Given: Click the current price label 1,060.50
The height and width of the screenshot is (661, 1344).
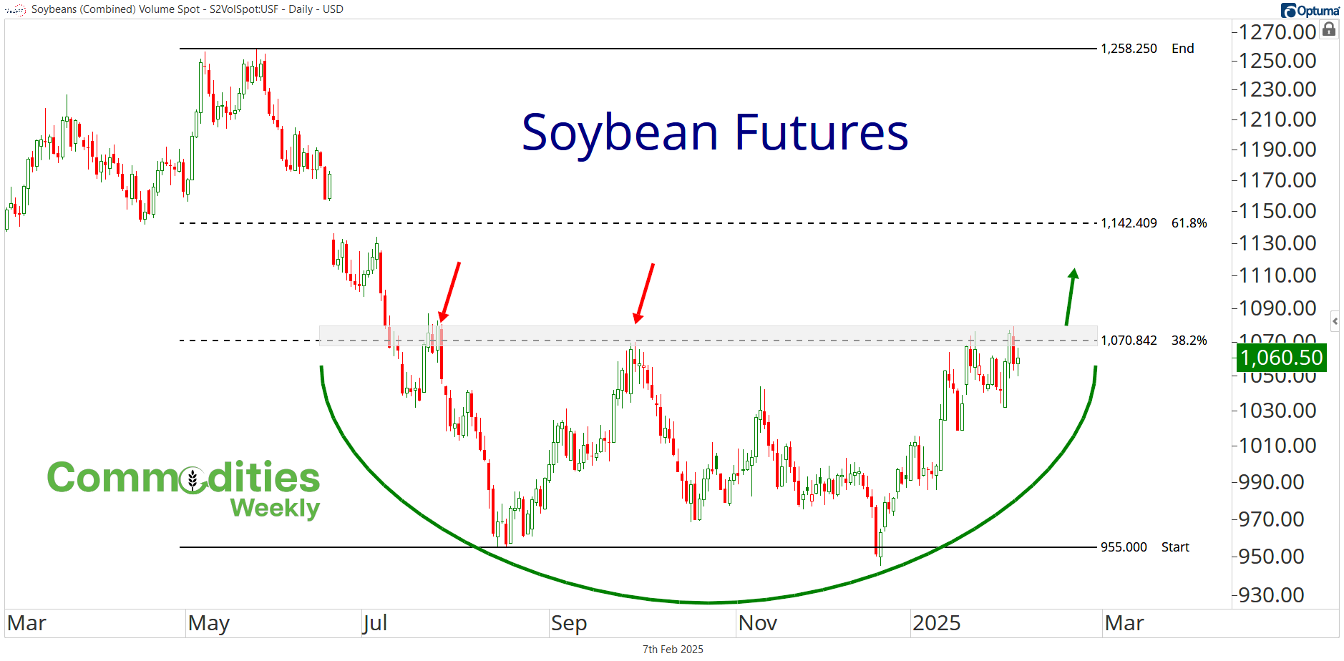Looking at the screenshot, I should tap(1281, 358).
